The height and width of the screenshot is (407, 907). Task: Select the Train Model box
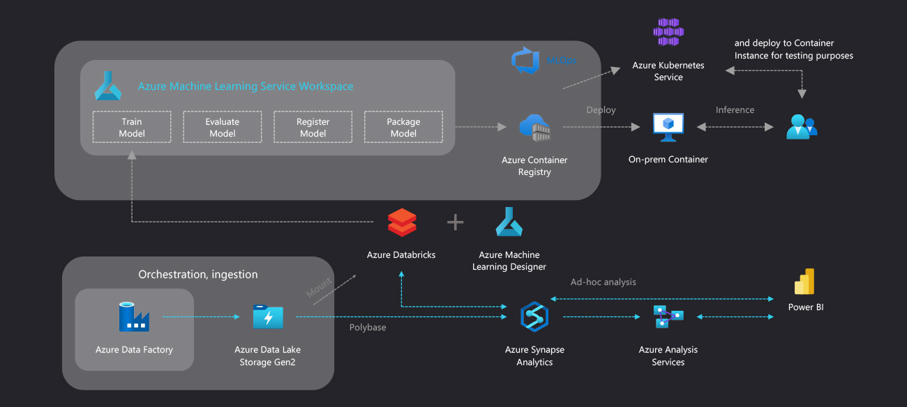click(x=132, y=128)
